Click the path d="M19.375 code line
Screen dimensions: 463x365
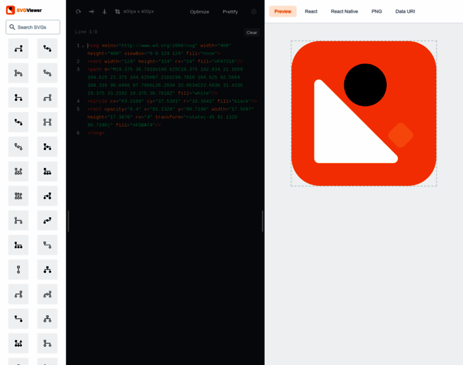(x=165, y=82)
